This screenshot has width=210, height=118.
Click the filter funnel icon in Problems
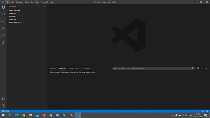click(193, 69)
